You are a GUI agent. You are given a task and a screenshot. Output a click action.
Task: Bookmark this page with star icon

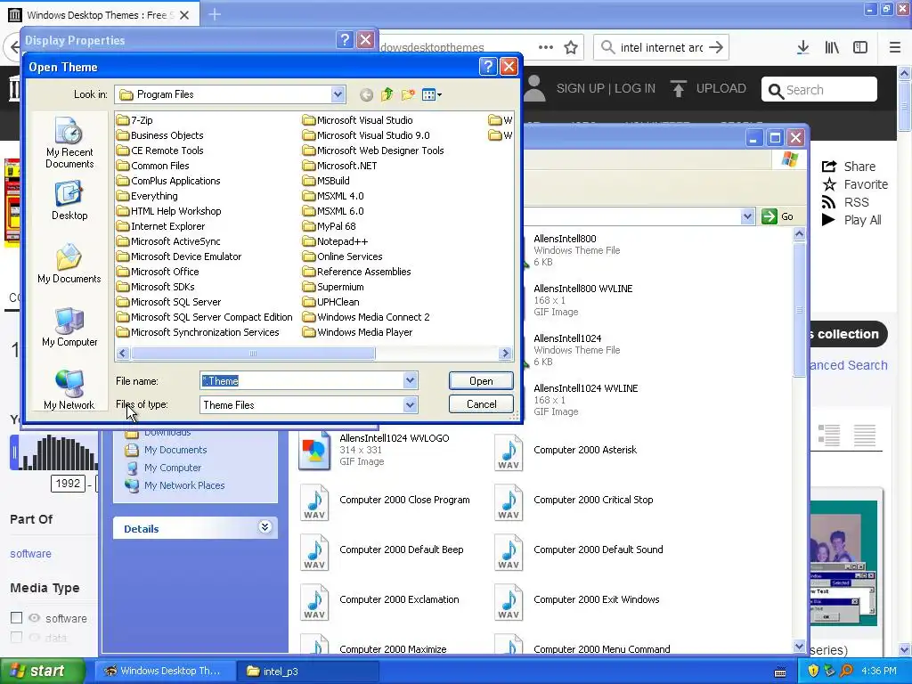(x=571, y=47)
